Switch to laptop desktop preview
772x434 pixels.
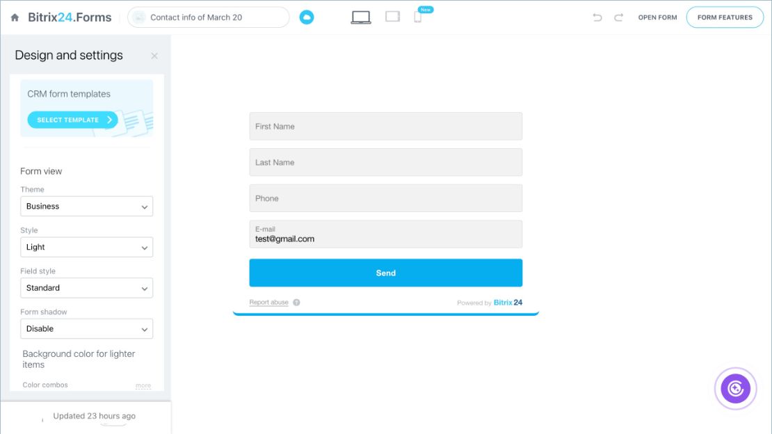pyautogui.click(x=361, y=17)
